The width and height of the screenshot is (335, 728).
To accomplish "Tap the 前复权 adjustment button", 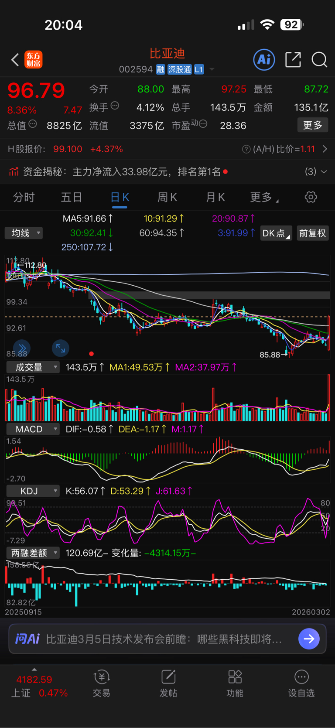I will 313,233.
